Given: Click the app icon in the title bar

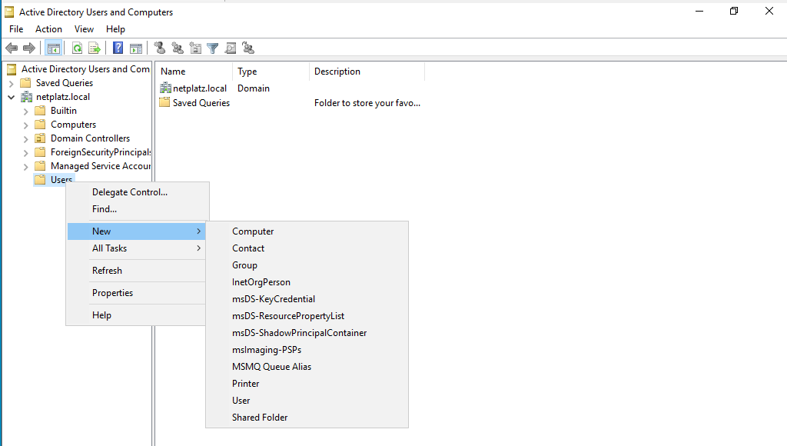Looking at the screenshot, I should [9, 12].
